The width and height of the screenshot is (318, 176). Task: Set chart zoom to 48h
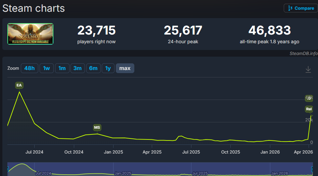[30, 68]
